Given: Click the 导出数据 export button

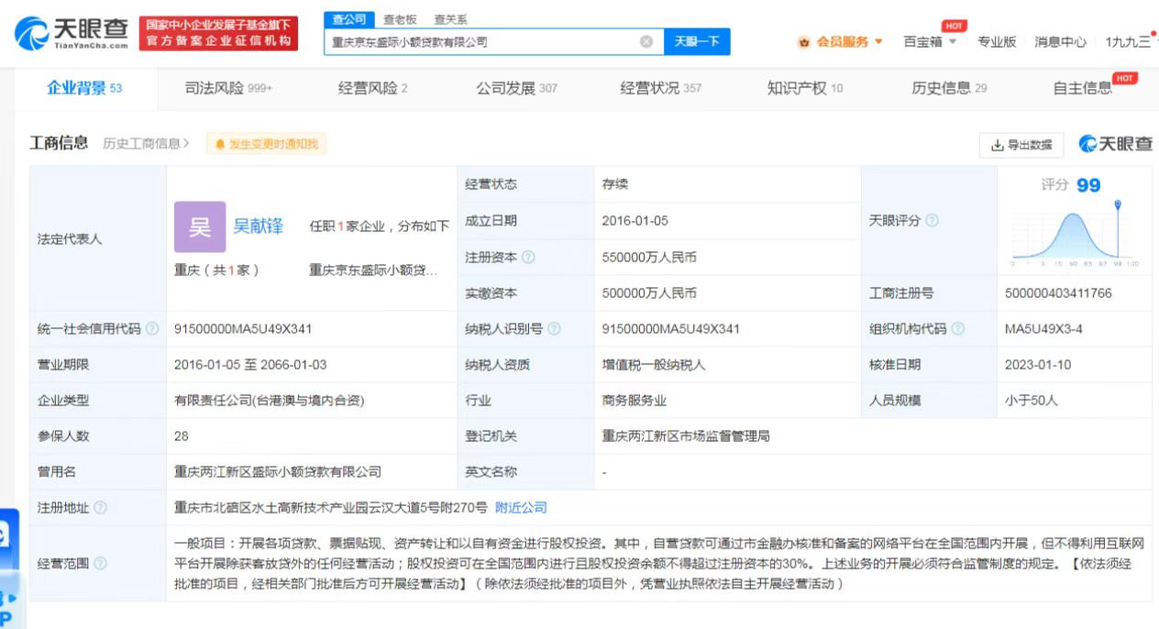Looking at the screenshot, I should coord(1021,145).
